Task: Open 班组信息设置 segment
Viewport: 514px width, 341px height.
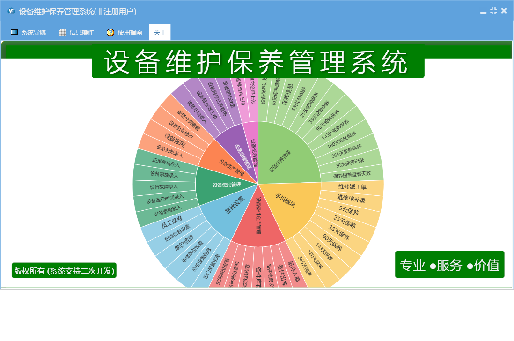Action: click(177, 233)
